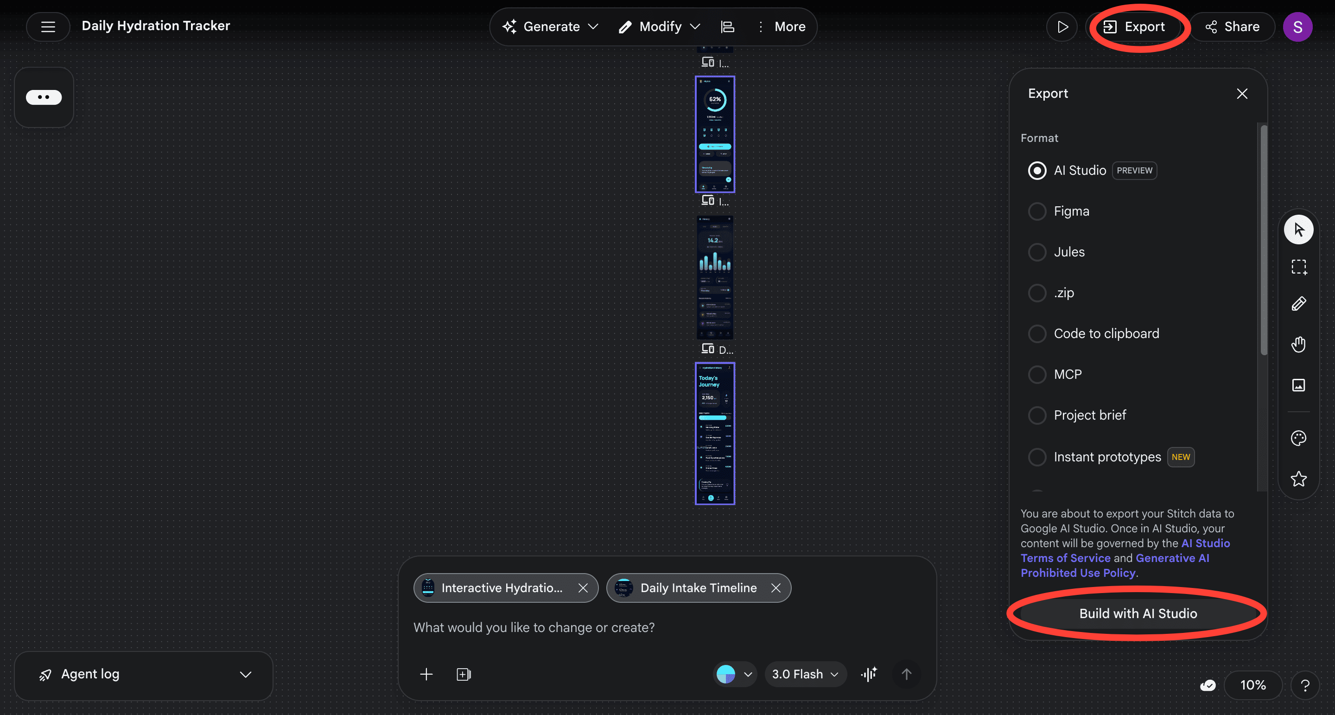The height and width of the screenshot is (715, 1335).
Task: Open the 3.0 Flash model selector
Action: [805, 674]
